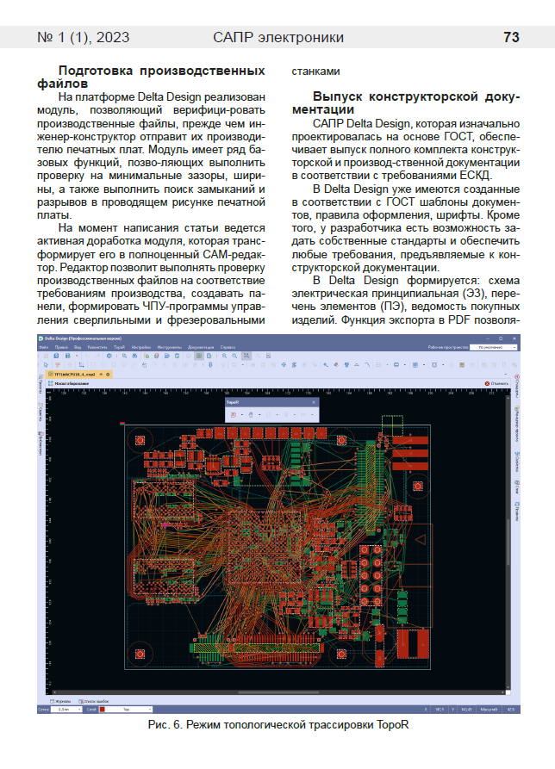
Task: Click the red autoroute icon in TopoR panel
Action: click(x=233, y=415)
